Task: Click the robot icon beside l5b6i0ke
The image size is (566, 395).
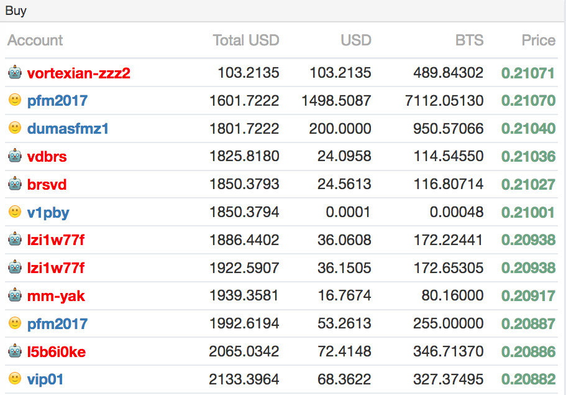Action: [x=15, y=351]
